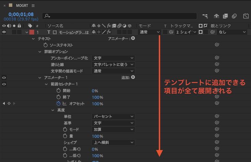This screenshot has width=251, height=162.
Task: Go to next オフセット keyframe
Action: tap(14, 104)
